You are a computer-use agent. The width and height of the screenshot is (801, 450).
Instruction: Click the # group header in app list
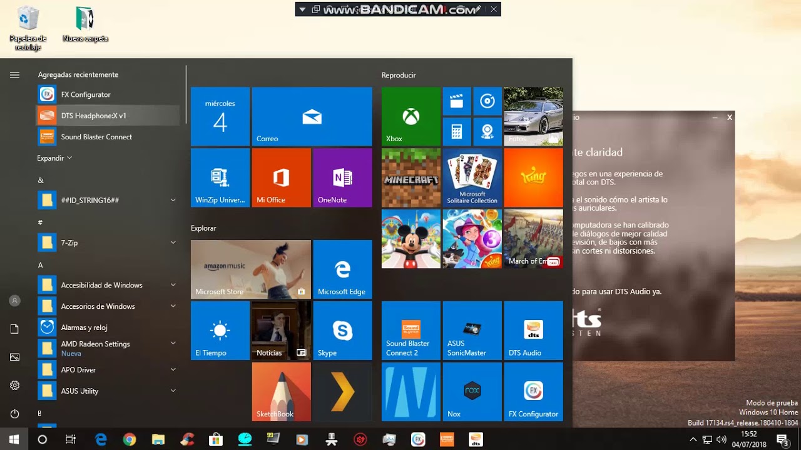tap(41, 222)
